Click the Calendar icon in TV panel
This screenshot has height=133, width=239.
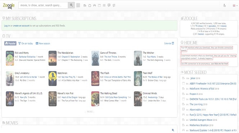[173, 43]
